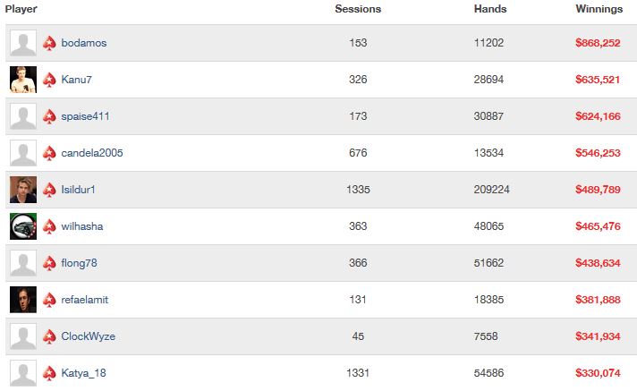Screen dimensions: 637x391
Task: Open Isildur1's profile photo thumbnail
Action: [23, 190]
